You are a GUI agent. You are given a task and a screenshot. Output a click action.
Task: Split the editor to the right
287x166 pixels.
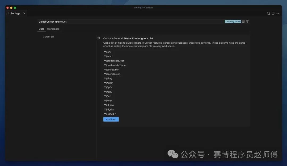[x=273, y=13]
